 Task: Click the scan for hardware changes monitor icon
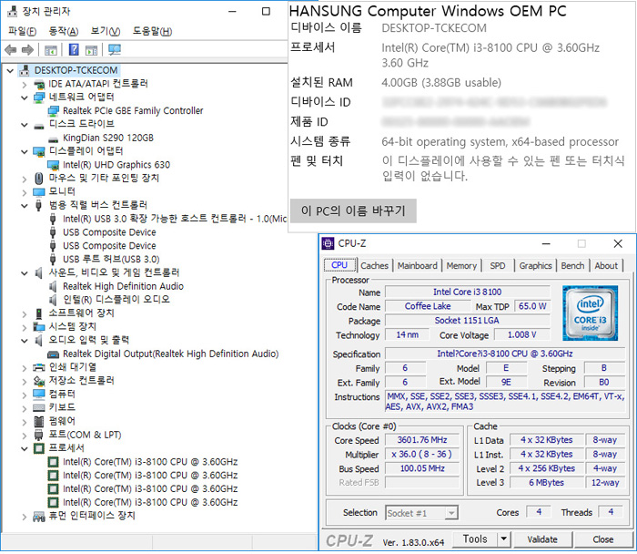point(115,50)
